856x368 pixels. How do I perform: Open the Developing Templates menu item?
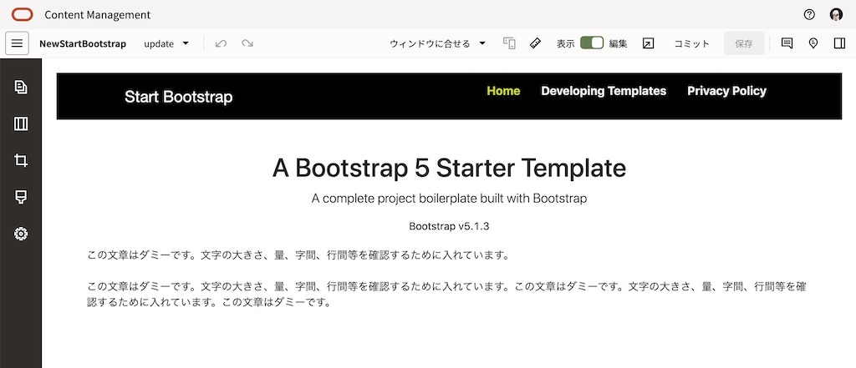point(604,91)
